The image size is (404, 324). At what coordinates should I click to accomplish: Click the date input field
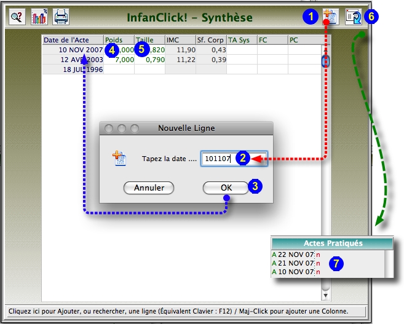[234, 159]
